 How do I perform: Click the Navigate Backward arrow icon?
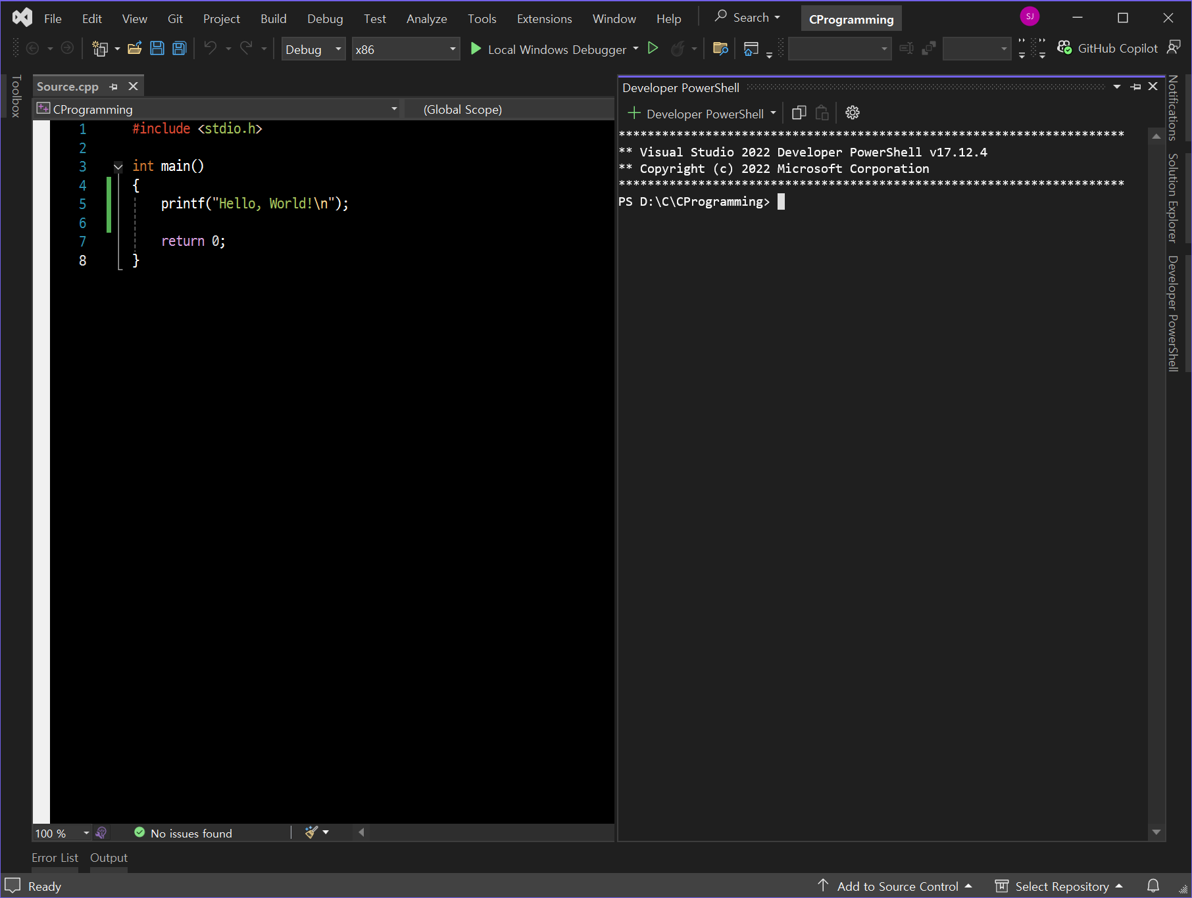(32, 49)
